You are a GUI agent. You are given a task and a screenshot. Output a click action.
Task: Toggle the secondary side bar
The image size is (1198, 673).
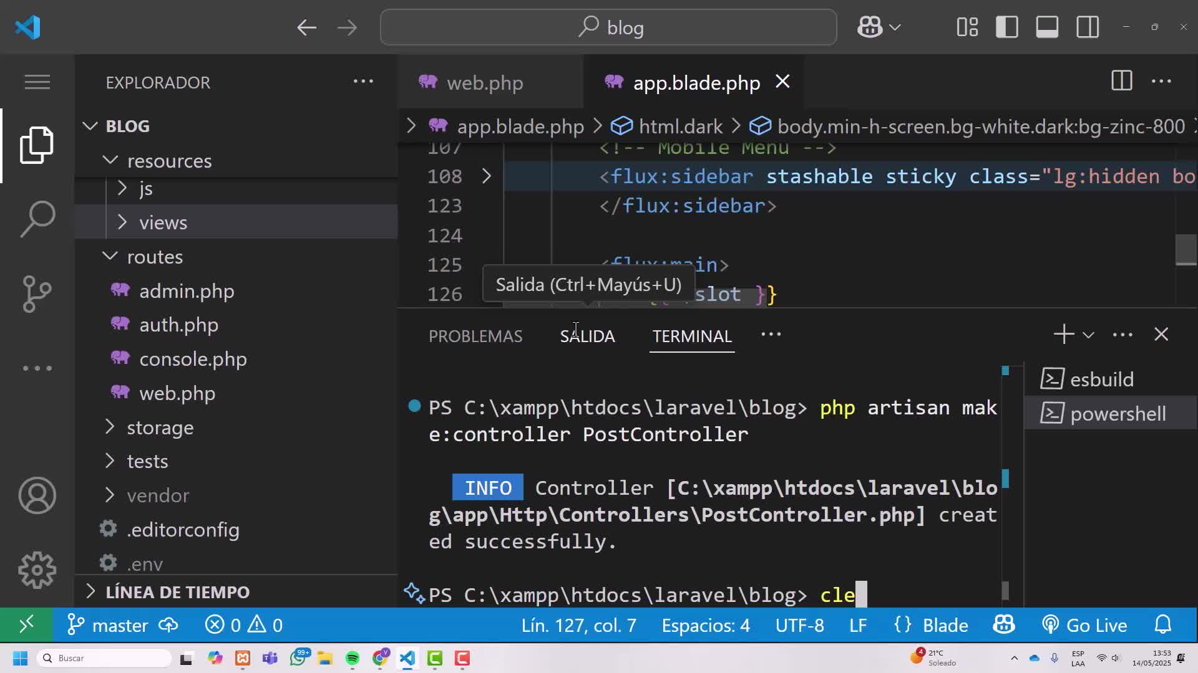click(1088, 27)
